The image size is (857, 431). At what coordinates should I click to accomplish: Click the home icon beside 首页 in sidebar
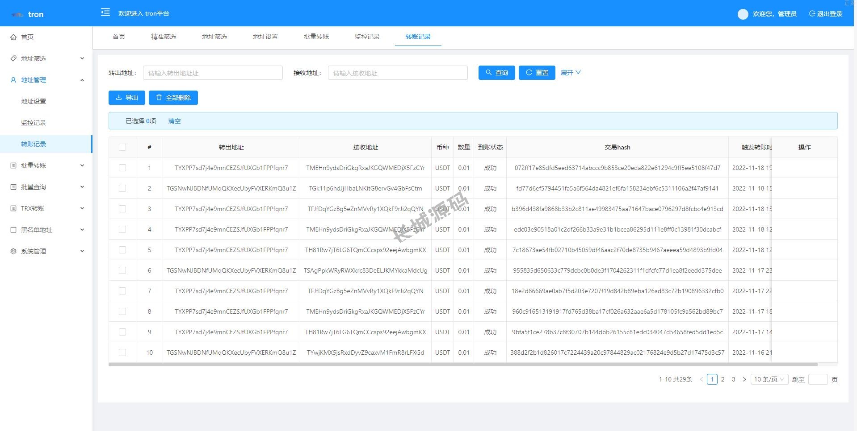pyautogui.click(x=13, y=37)
